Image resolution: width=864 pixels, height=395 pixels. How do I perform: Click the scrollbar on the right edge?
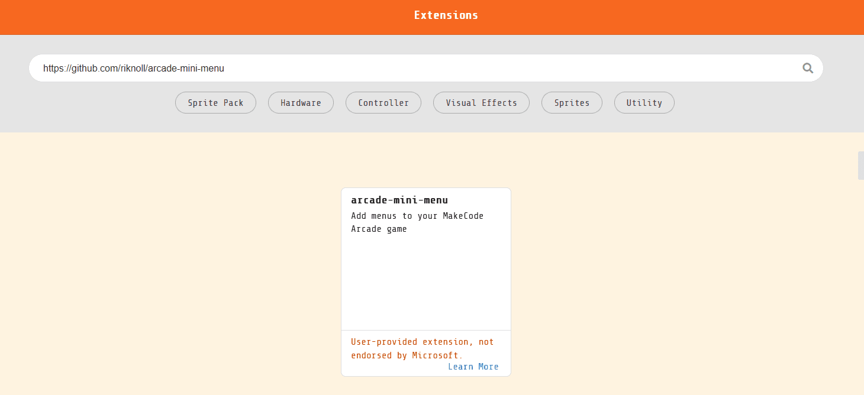860,166
